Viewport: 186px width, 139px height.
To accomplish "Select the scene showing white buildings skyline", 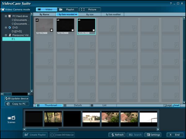I will point(91,119).
